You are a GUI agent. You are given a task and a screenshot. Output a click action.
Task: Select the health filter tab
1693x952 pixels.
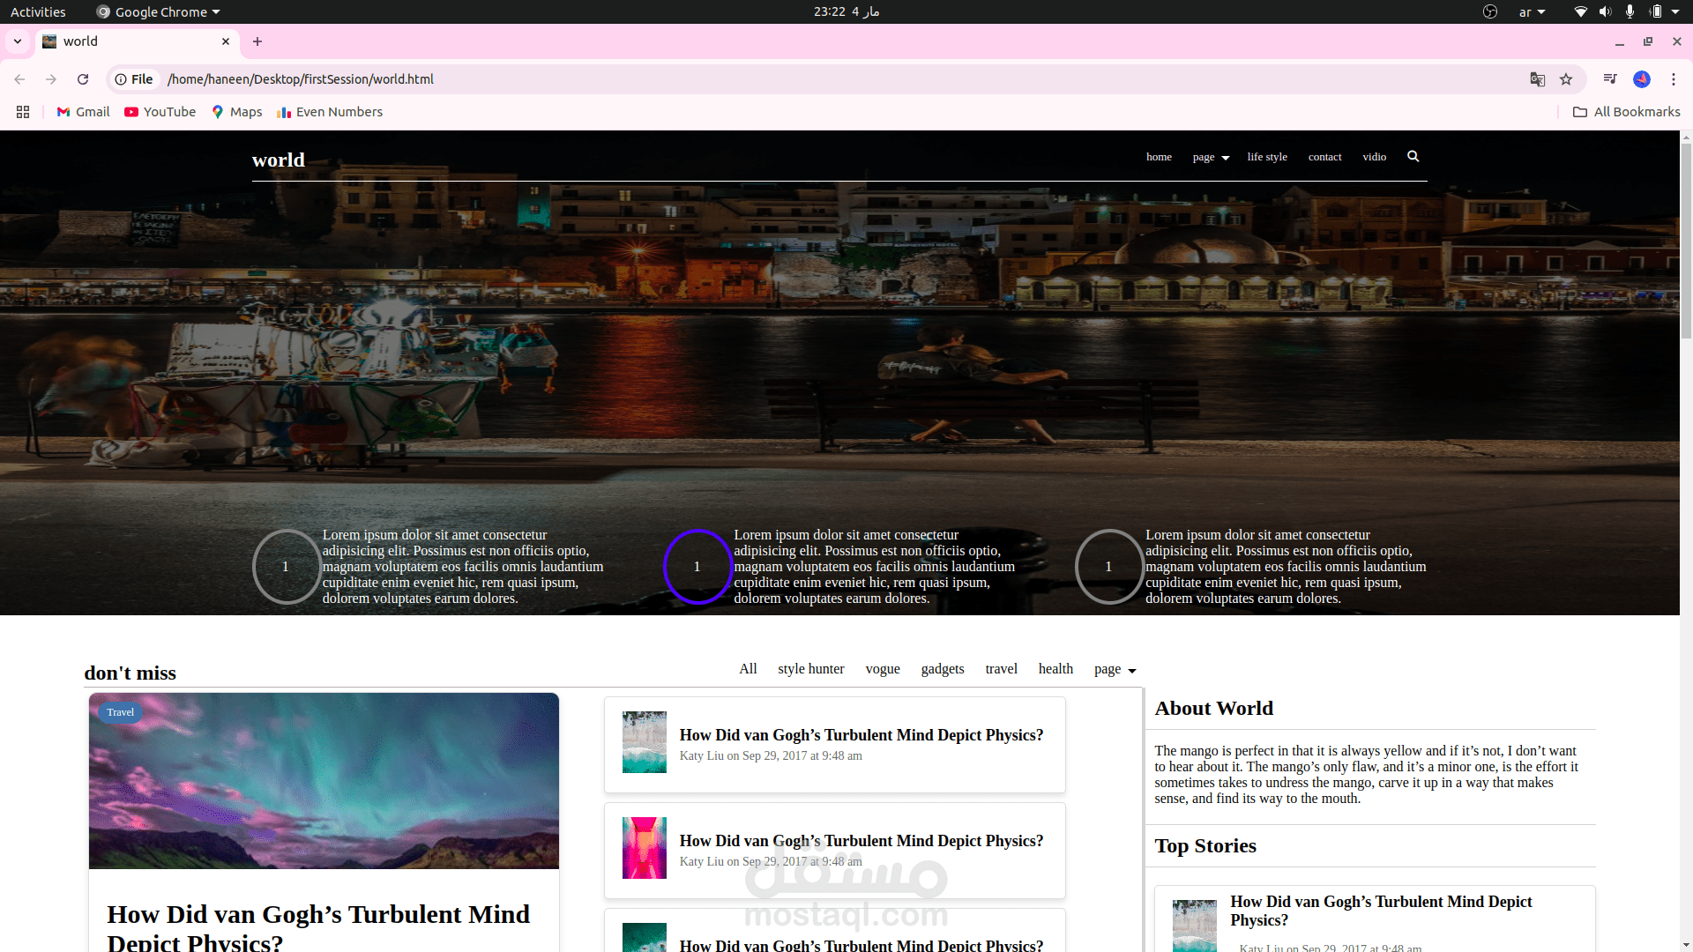(1055, 669)
